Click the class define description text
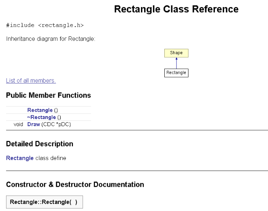This screenshot has width=268, height=211. click(x=51, y=158)
